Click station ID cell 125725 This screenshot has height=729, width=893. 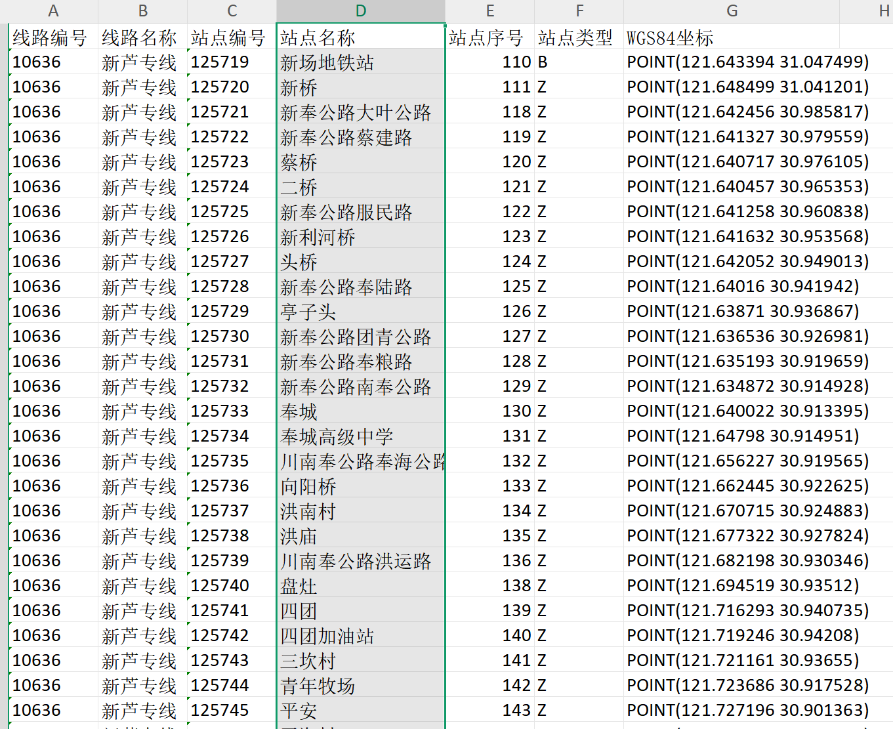click(x=232, y=211)
